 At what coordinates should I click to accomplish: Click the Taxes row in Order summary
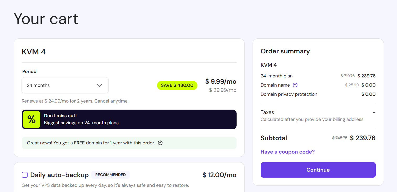pos(267,112)
